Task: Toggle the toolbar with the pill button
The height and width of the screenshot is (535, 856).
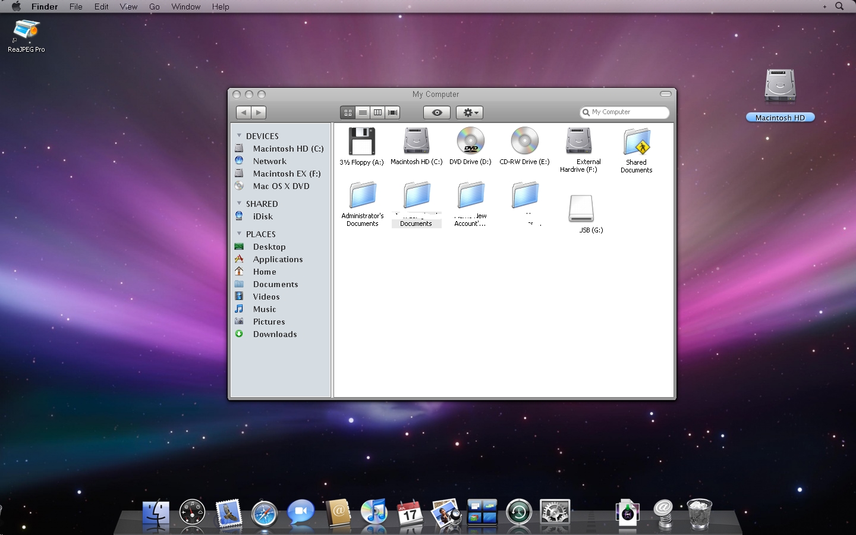Action: point(666,94)
